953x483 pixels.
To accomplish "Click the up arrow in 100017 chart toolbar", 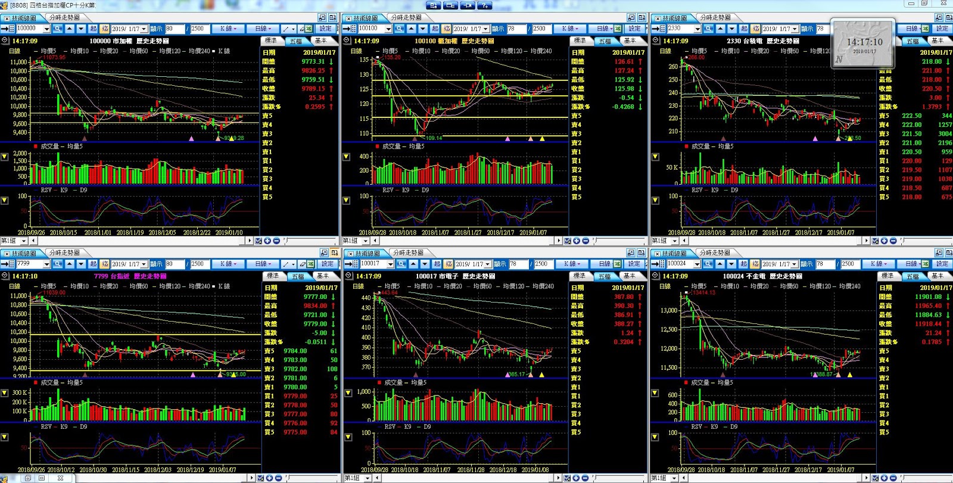I will pos(413,264).
